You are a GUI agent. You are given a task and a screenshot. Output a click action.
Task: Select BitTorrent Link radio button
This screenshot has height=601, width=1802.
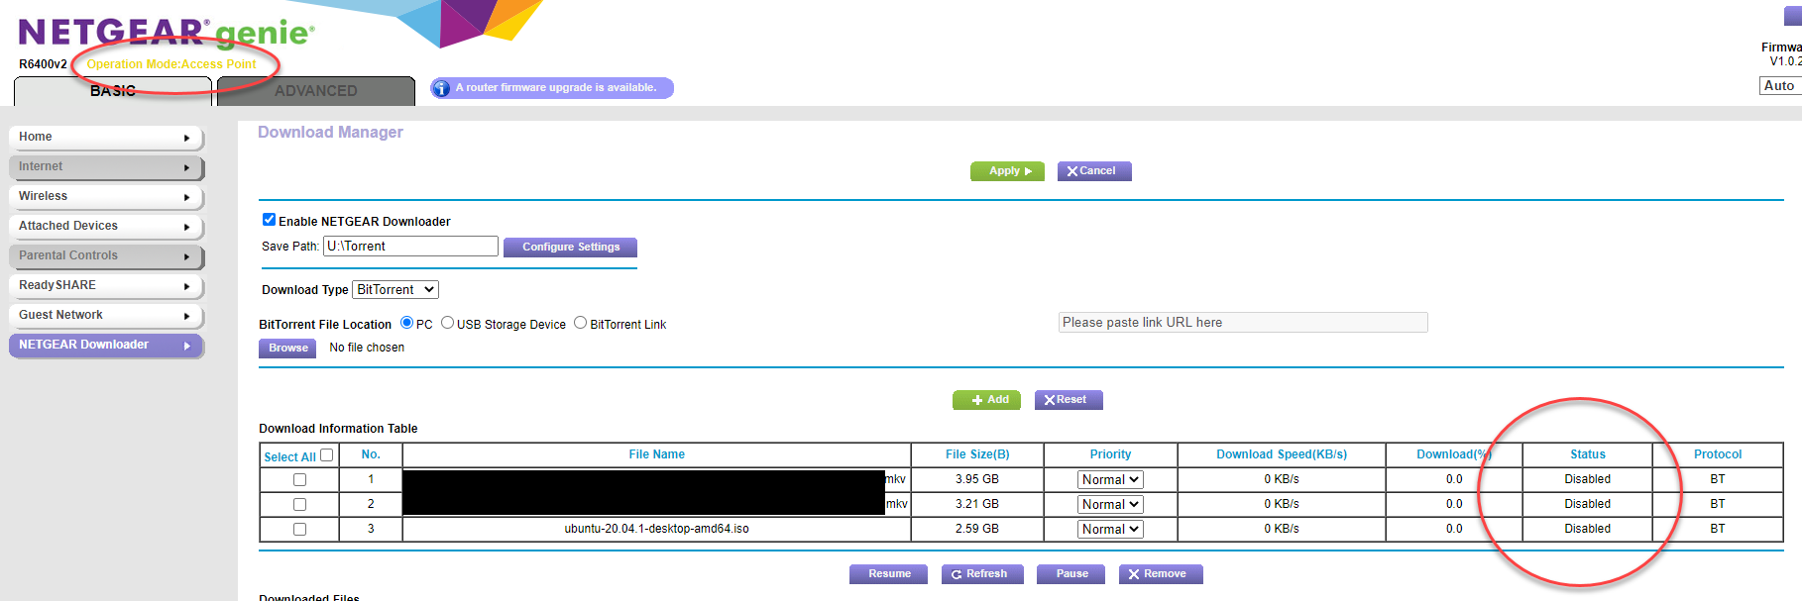[581, 323]
